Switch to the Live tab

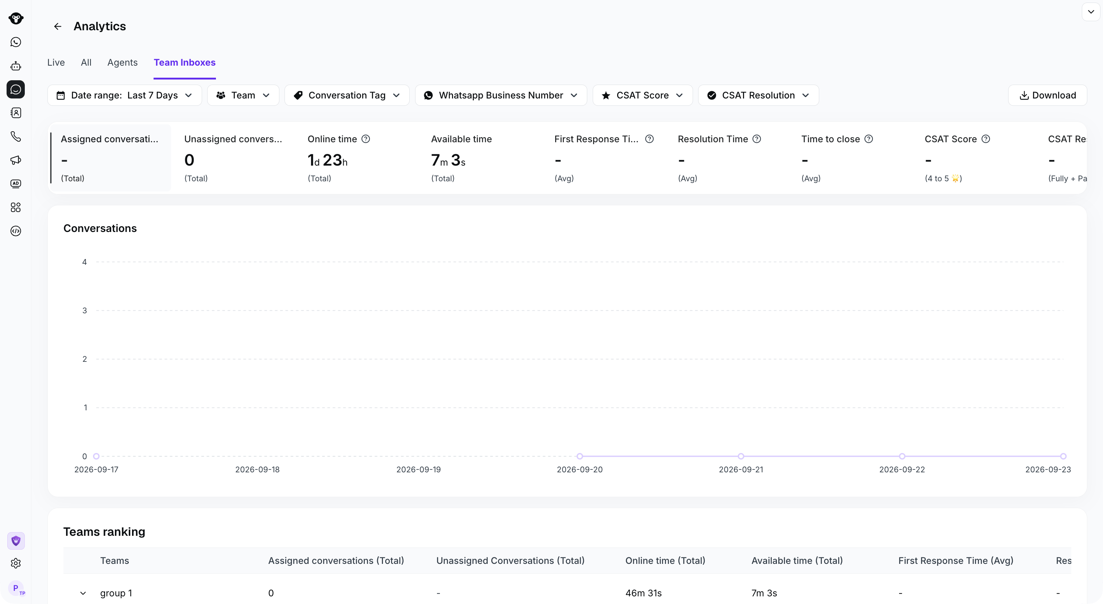click(x=56, y=62)
